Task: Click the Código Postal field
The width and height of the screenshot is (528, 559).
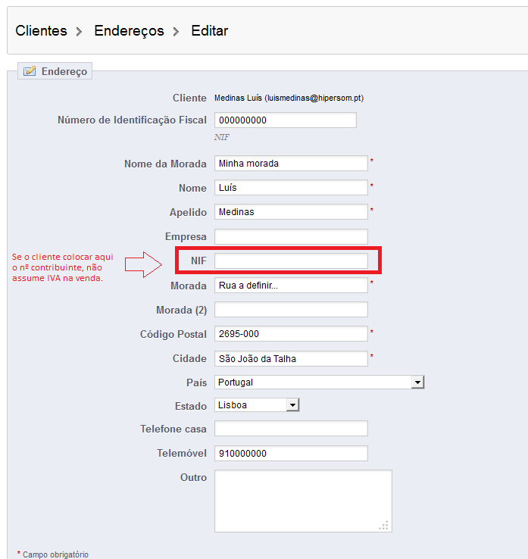Action: [291, 334]
